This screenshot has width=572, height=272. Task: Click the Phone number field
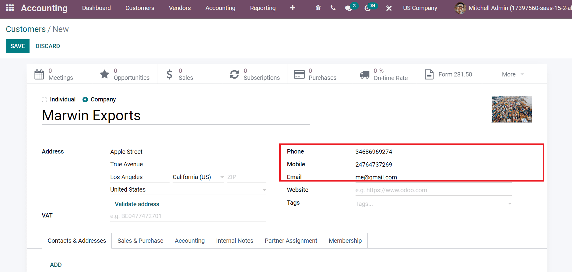tap(433, 152)
